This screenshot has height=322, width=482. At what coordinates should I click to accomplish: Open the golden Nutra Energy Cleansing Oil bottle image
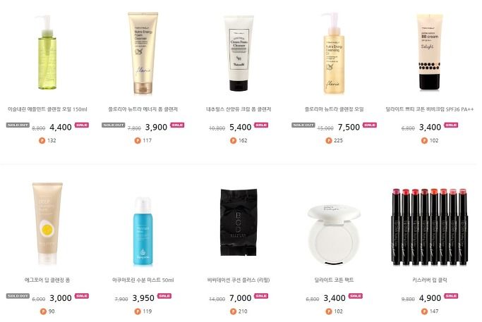(x=334, y=54)
